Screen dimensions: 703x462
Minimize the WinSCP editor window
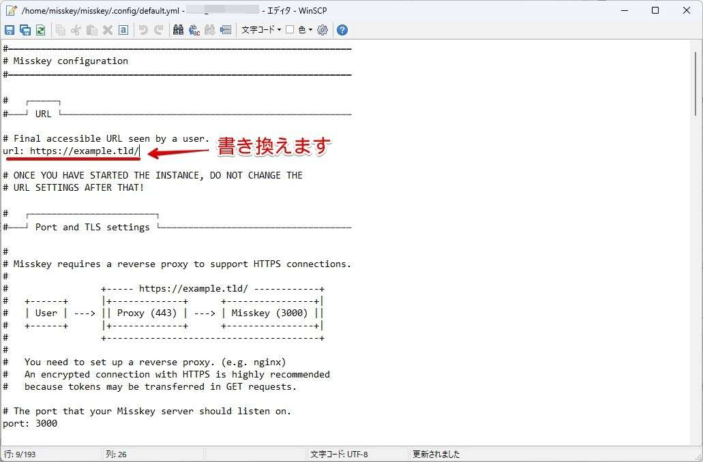point(624,10)
